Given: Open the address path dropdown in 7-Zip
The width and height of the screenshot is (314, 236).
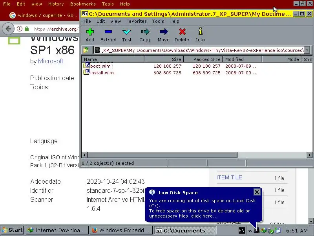Looking at the screenshot, I should 307,50.
